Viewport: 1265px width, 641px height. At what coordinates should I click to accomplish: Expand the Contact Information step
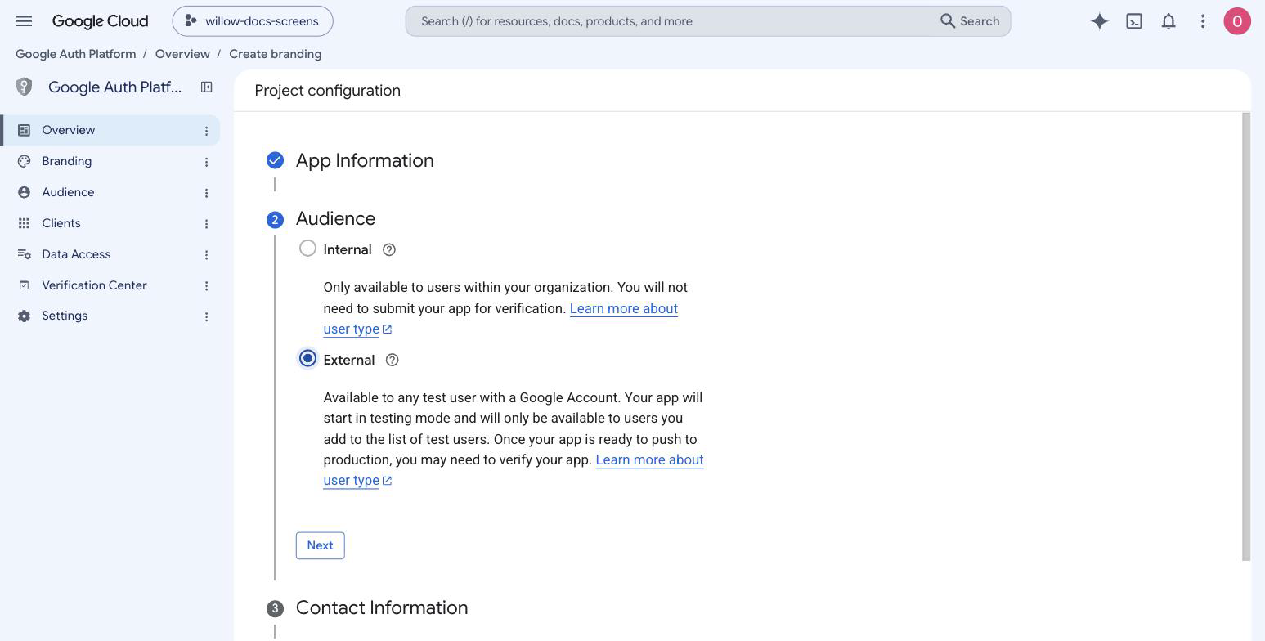pyautogui.click(x=382, y=608)
